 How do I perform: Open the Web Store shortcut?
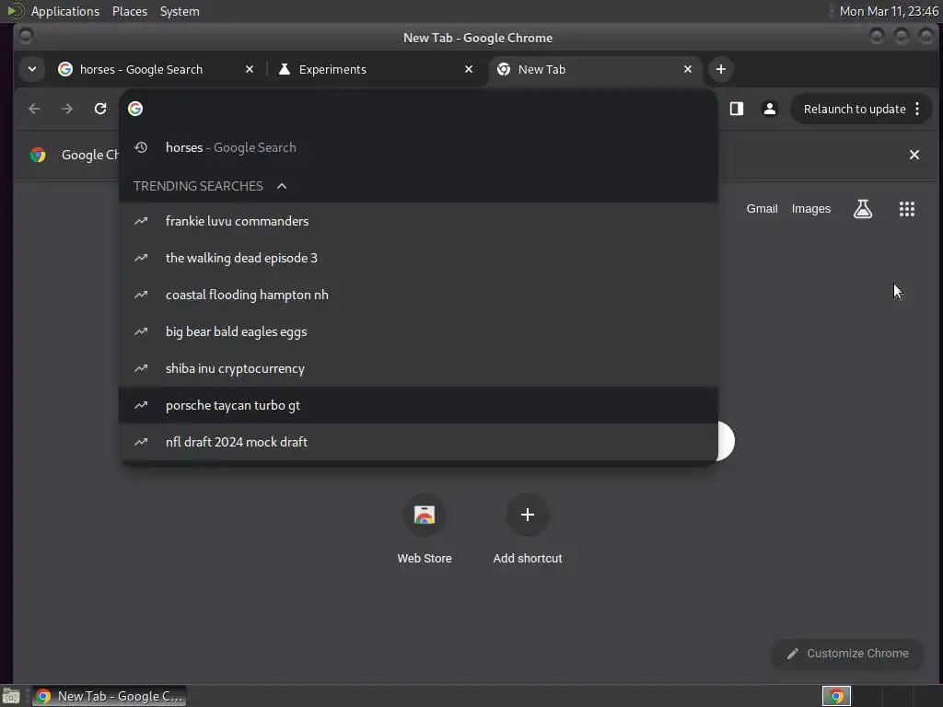point(424,529)
